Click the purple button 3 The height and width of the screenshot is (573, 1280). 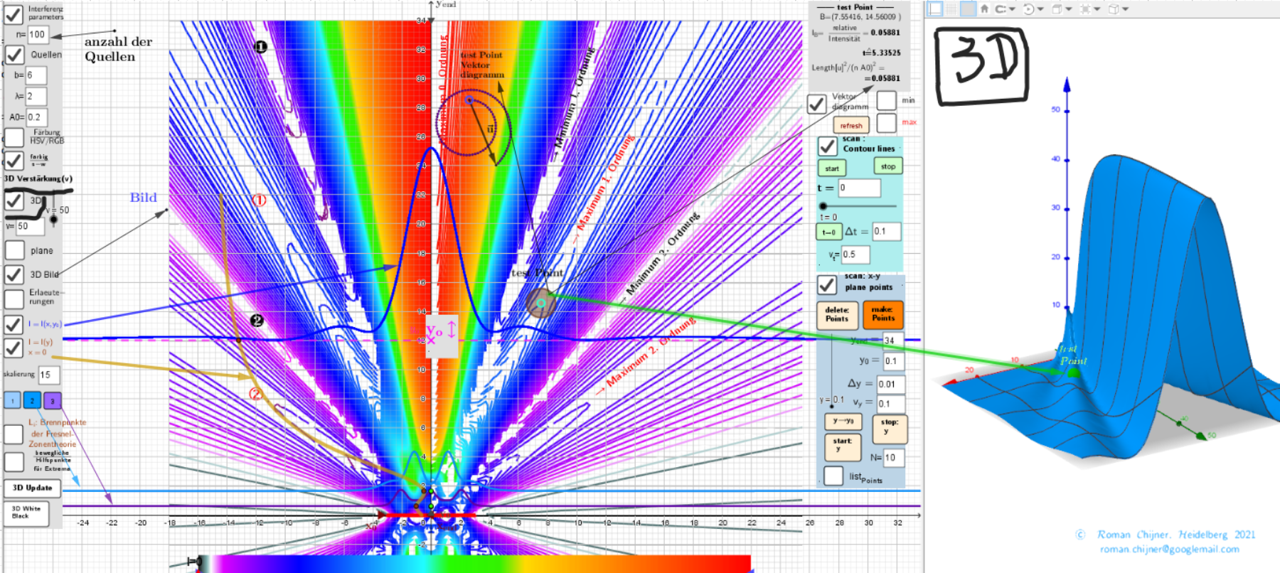[x=52, y=400]
